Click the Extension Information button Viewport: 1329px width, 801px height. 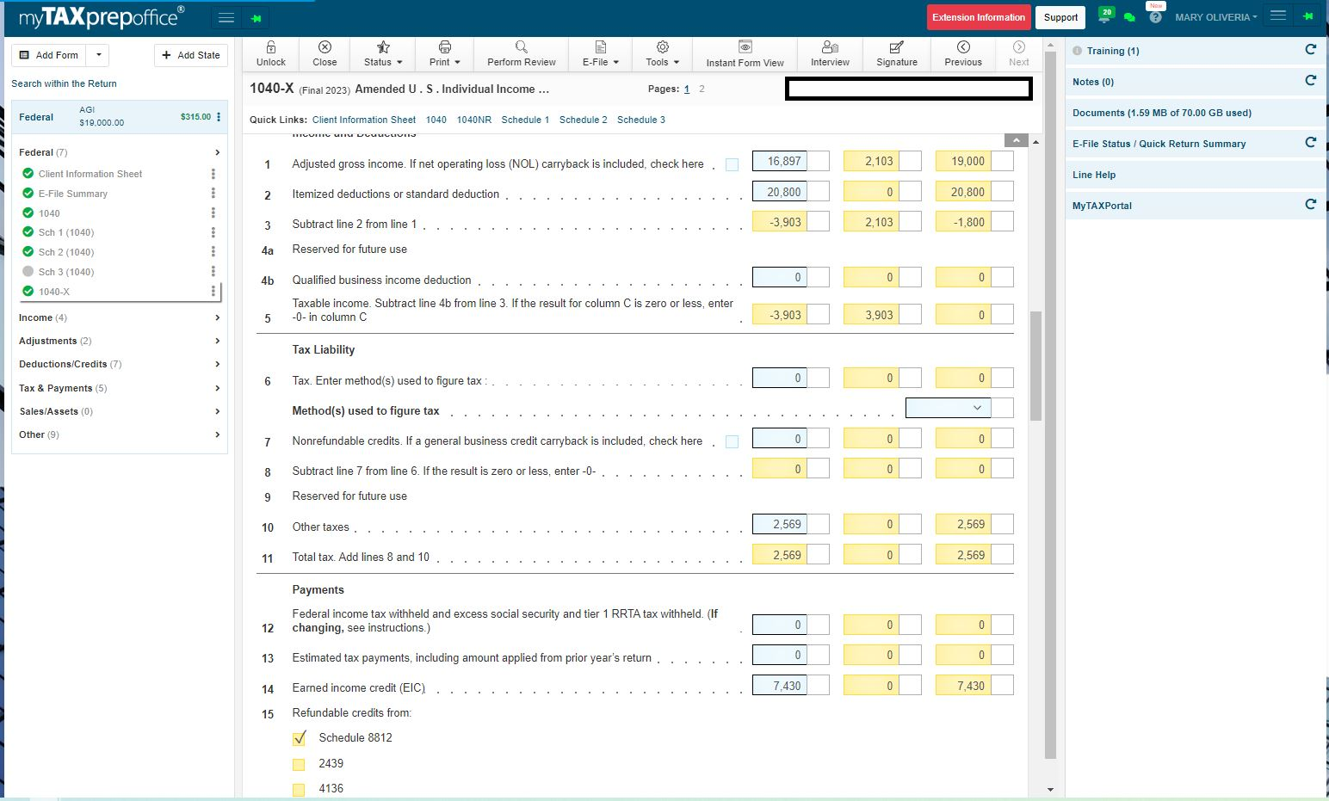[979, 17]
